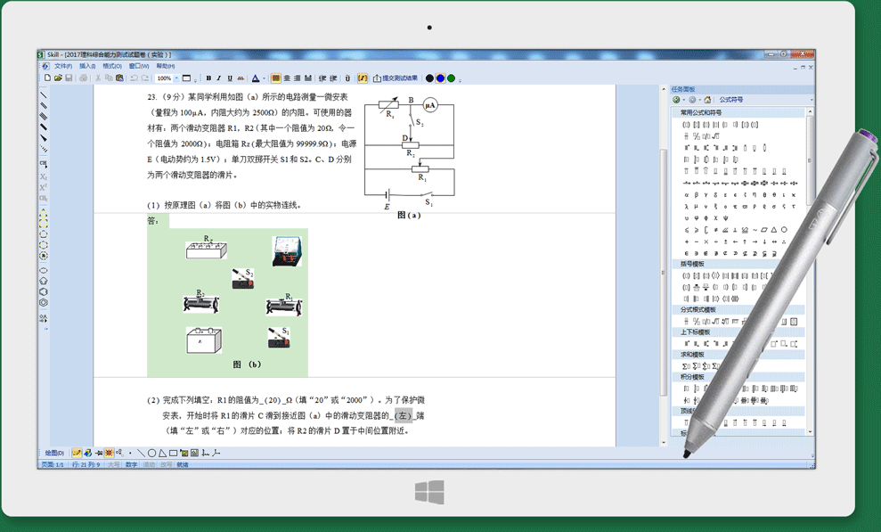Screen dimensions: 881x532
Task: Open the font color dropdown arrow
Action: point(264,78)
